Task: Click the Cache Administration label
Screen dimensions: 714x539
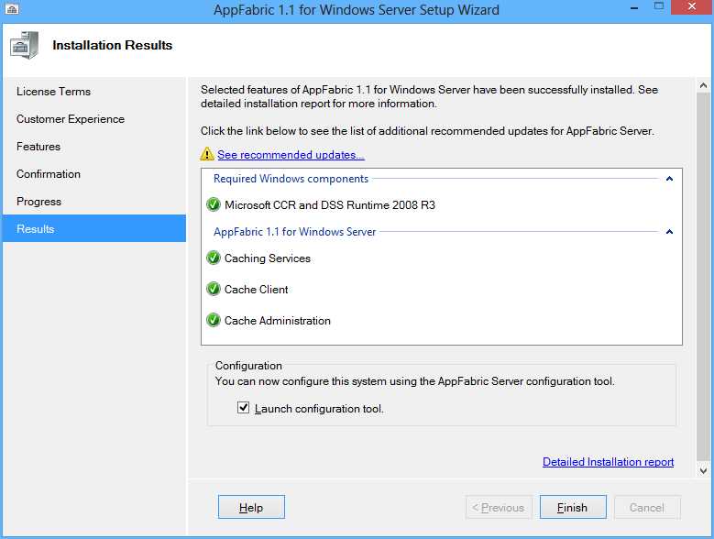Action: point(278,321)
